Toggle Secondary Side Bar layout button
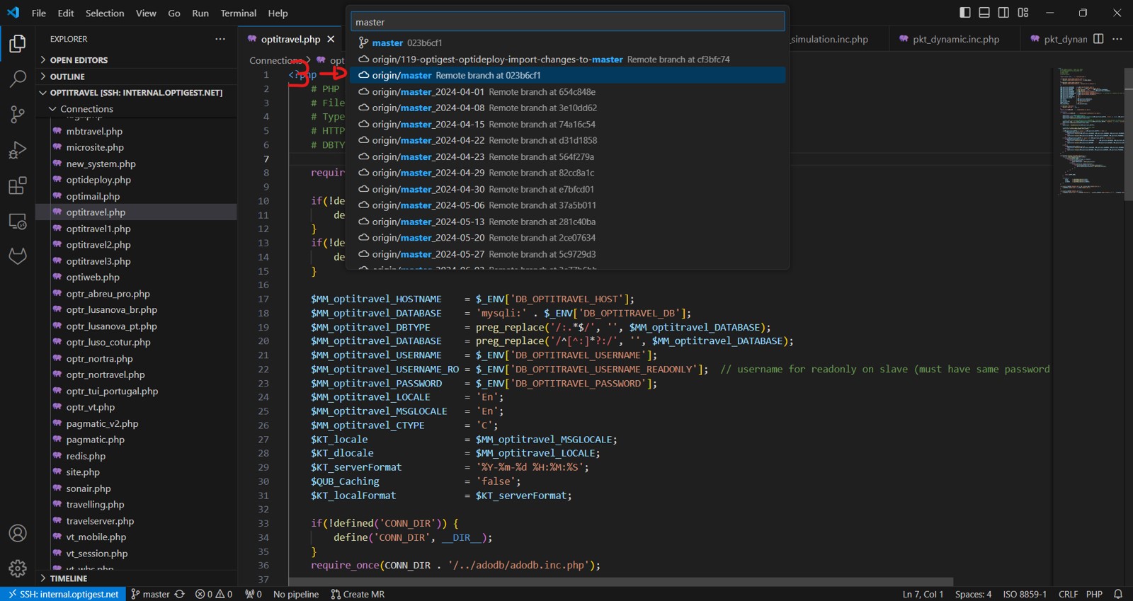 [x=1003, y=13]
